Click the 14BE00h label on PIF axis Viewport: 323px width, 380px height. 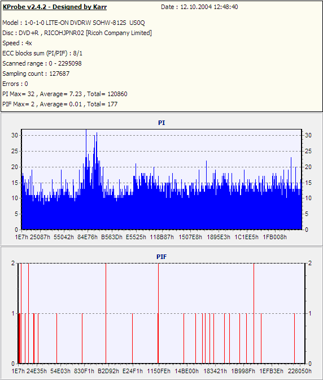point(186,371)
